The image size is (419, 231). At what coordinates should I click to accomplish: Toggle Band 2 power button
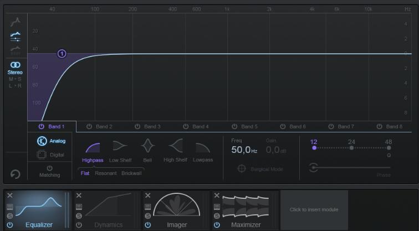(x=89, y=126)
